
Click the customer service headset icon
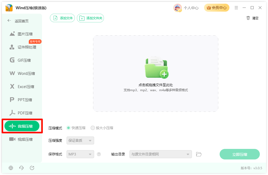tap(21, 168)
